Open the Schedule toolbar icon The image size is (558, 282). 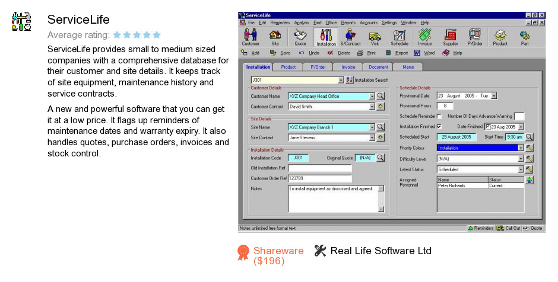coord(400,37)
